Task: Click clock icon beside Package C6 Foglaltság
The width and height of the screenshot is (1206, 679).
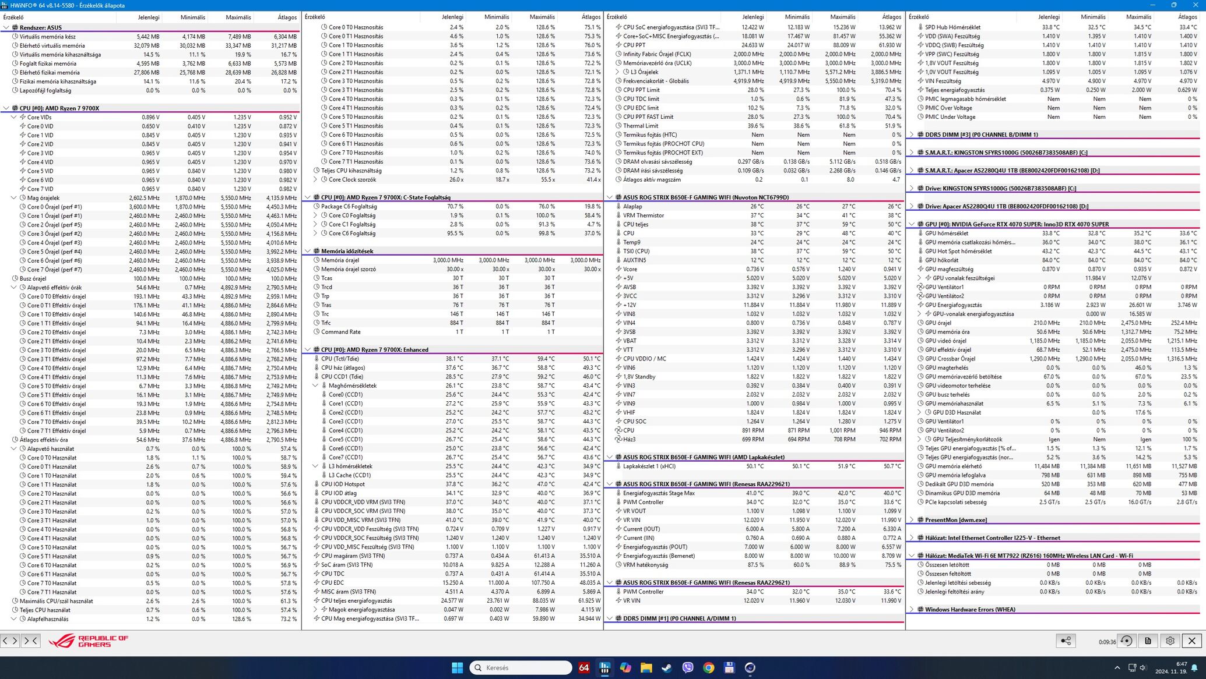Action: [x=317, y=206]
